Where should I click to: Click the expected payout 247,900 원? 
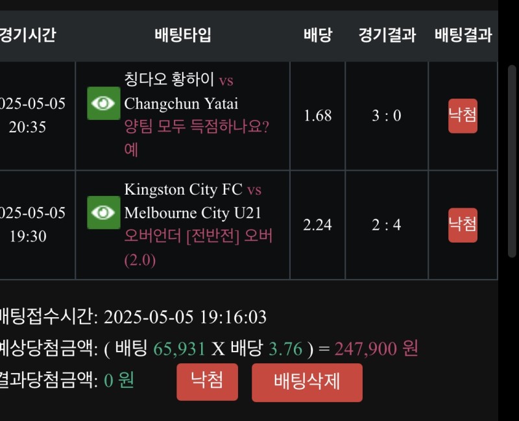coord(376,349)
